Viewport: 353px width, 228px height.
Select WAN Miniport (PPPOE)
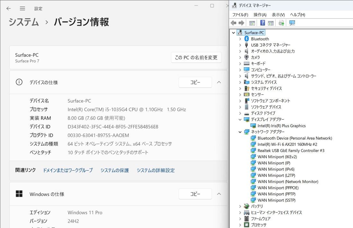(x=278, y=188)
